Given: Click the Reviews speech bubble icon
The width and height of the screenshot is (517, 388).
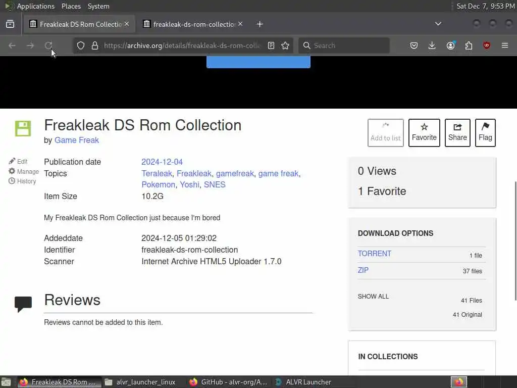Looking at the screenshot, I should (23, 304).
